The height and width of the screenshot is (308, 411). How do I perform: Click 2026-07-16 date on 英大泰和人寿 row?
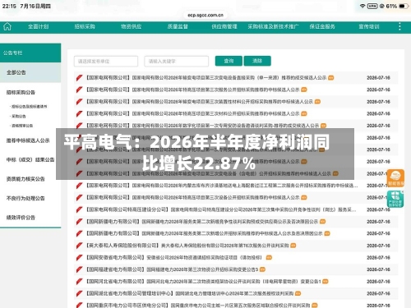point(378,246)
